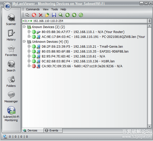
Task: Click the red stop scanning toolbar icon
Action: tap(34, 15)
